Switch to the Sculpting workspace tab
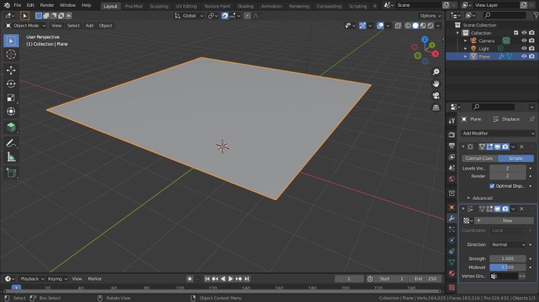The width and height of the screenshot is (539, 302). (159, 6)
